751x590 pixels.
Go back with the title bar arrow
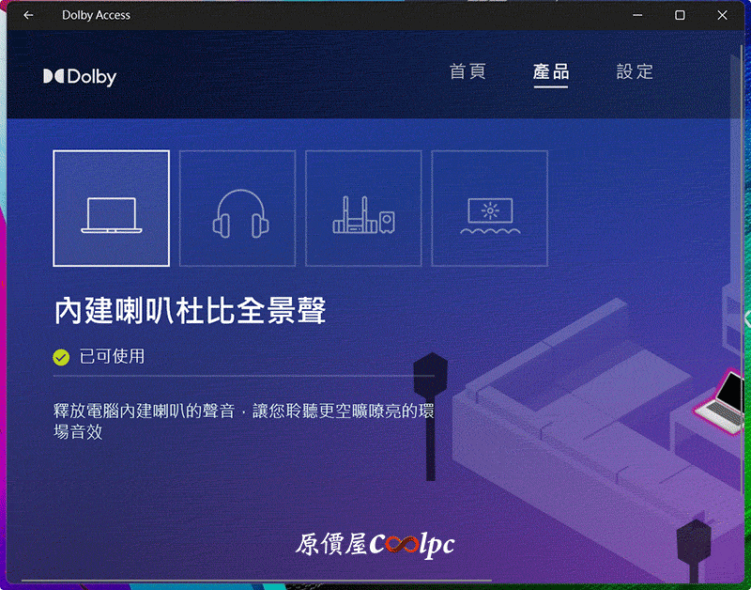coord(28,15)
